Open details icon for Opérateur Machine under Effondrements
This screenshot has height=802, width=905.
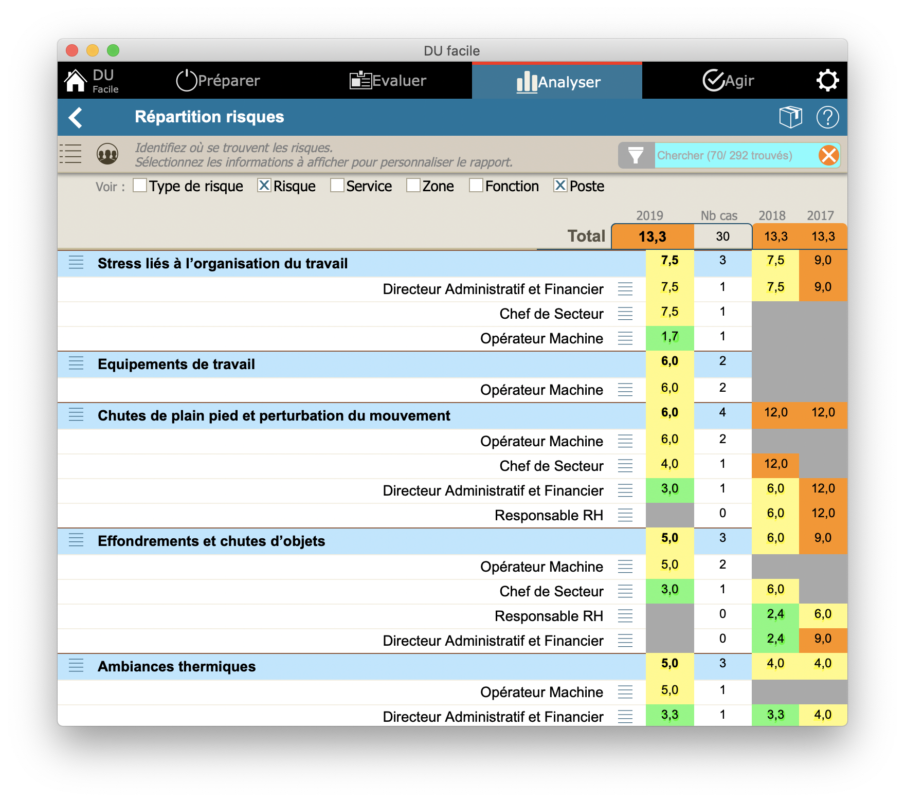[625, 567]
